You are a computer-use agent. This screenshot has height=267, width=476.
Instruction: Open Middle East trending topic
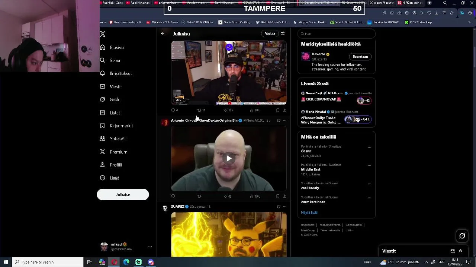(311, 169)
